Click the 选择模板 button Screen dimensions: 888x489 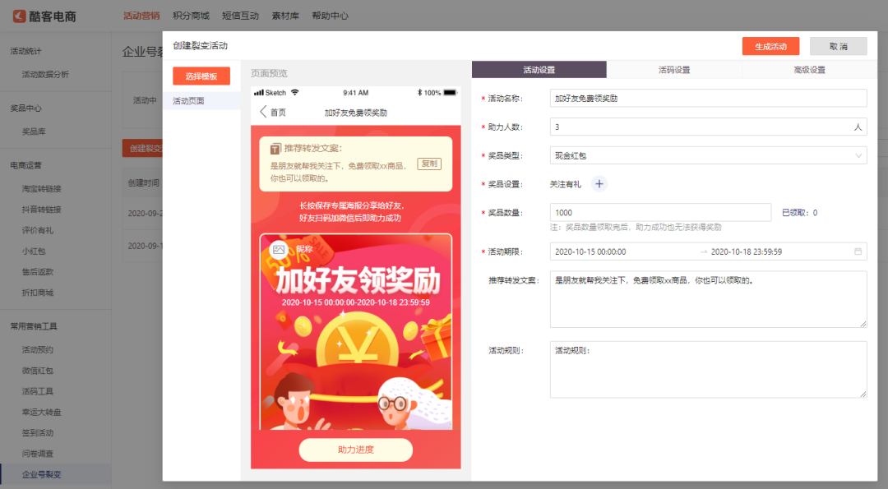201,76
